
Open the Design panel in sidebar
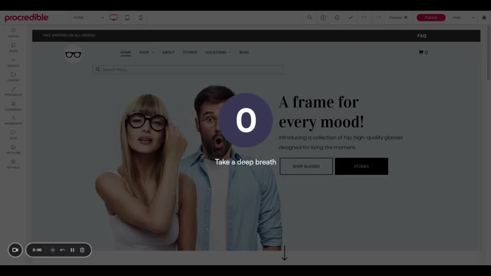[13, 33]
